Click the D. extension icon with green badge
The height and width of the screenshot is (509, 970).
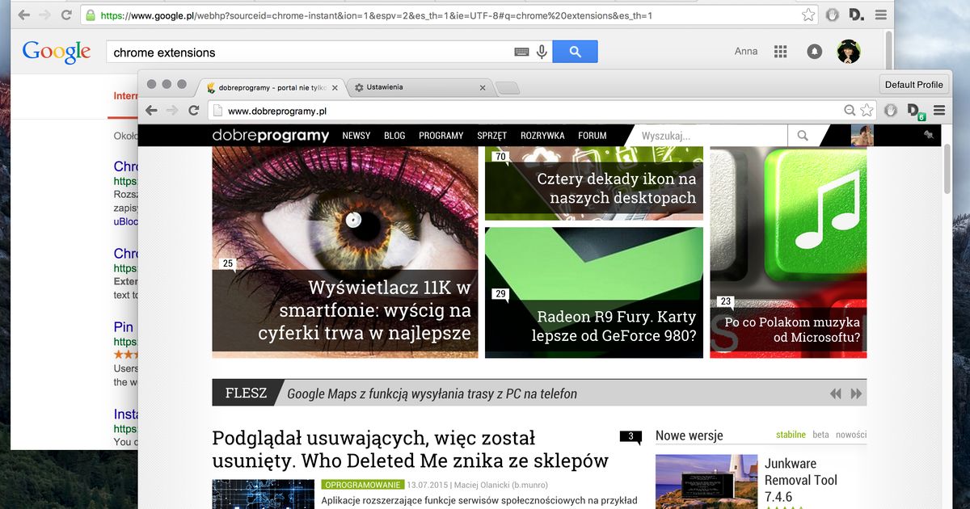pyautogui.click(x=914, y=111)
